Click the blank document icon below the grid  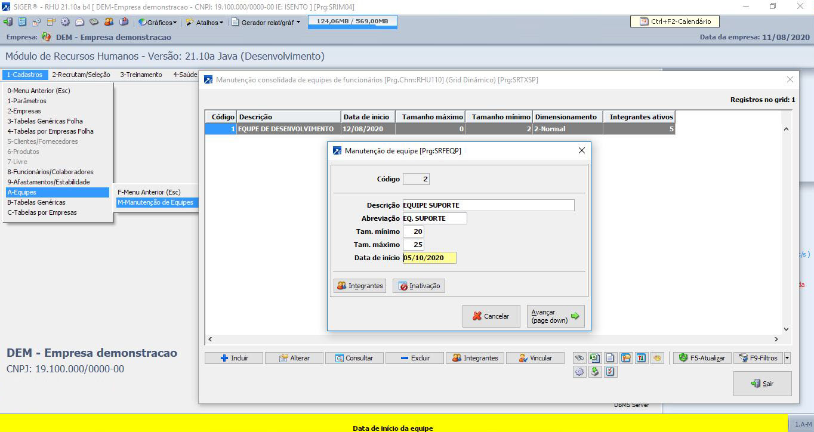pos(610,358)
